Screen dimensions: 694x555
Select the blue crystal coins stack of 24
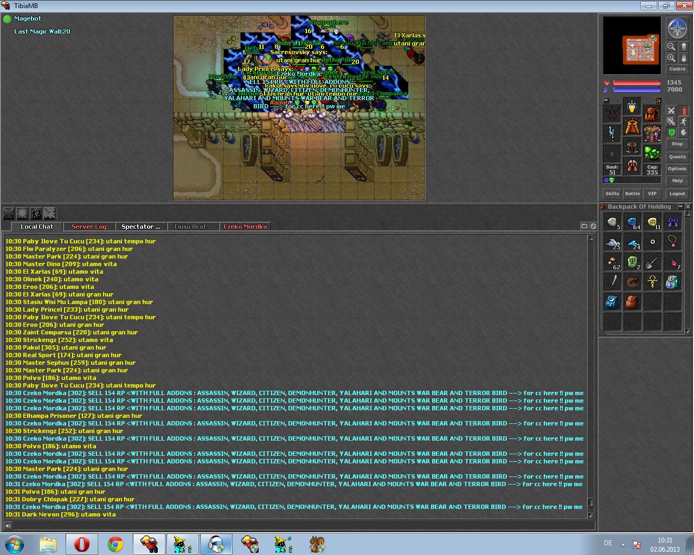pyautogui.click(x=632, y=242)
